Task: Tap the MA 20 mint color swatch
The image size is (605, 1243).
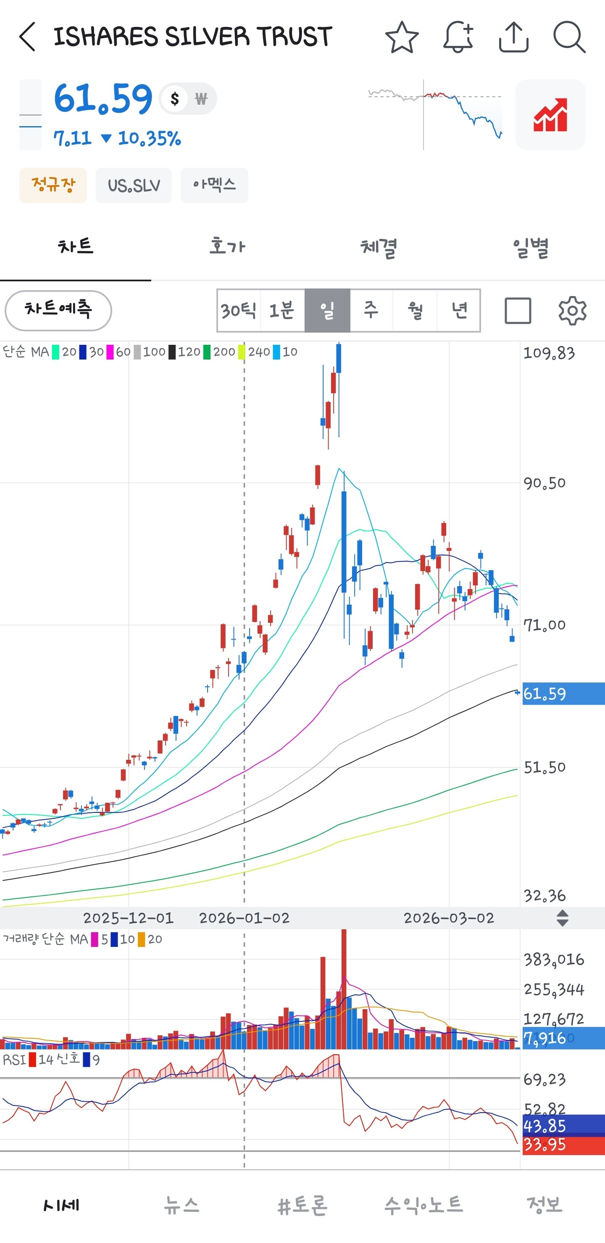Action: click(x=55, y=352)
